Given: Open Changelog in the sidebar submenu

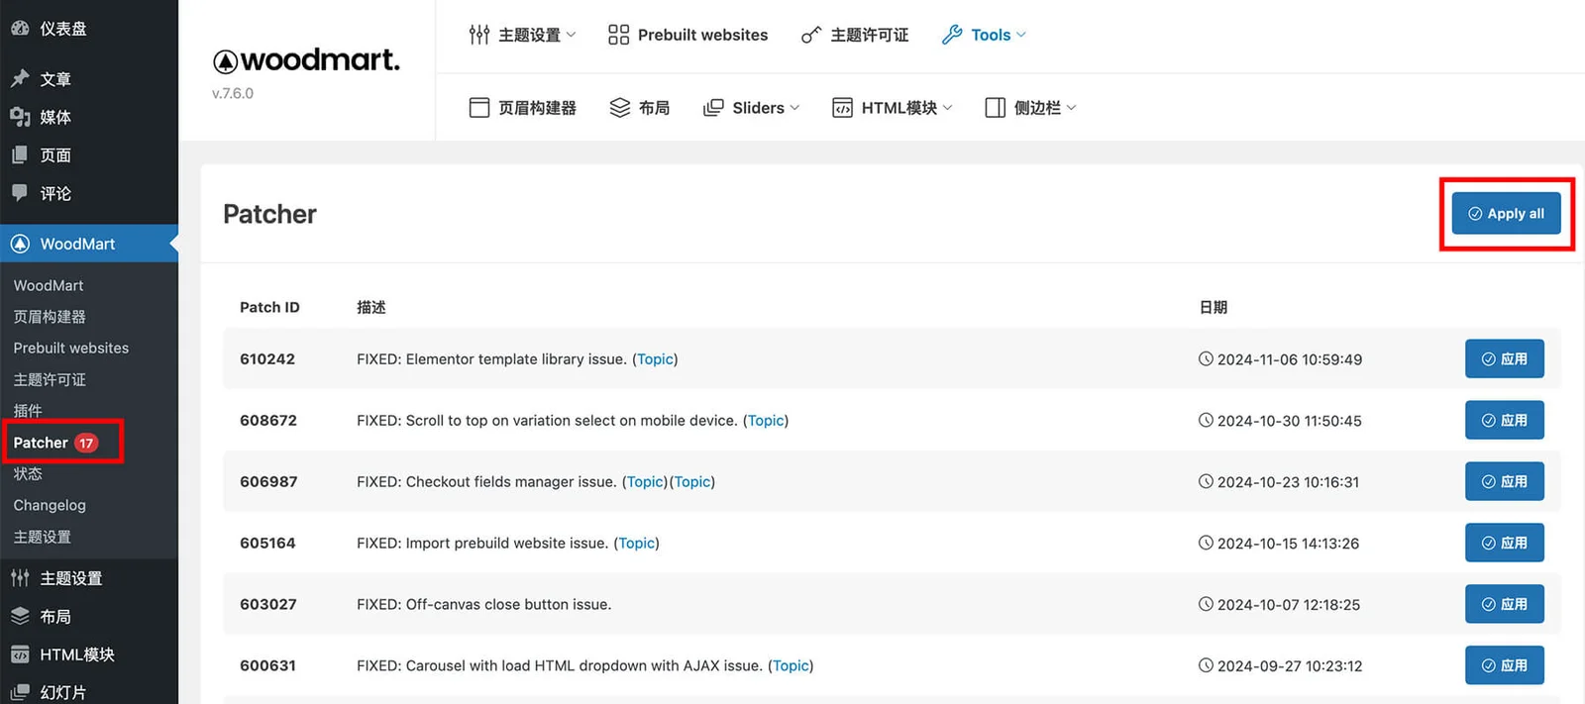Looking at the screenshot, I should pyautogui.click(x=50, y=505).
